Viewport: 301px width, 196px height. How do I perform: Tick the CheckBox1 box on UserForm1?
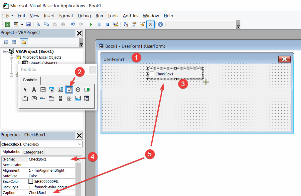coord(152,74)
